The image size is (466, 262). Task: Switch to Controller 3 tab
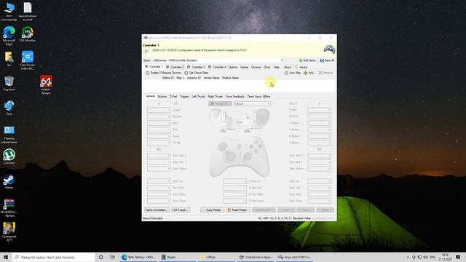196,67
